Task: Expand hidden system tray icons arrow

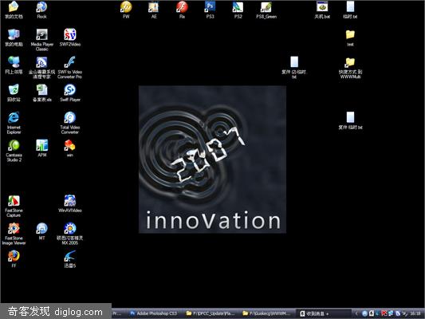Action: pyautogui.click(x=356, y=313)
